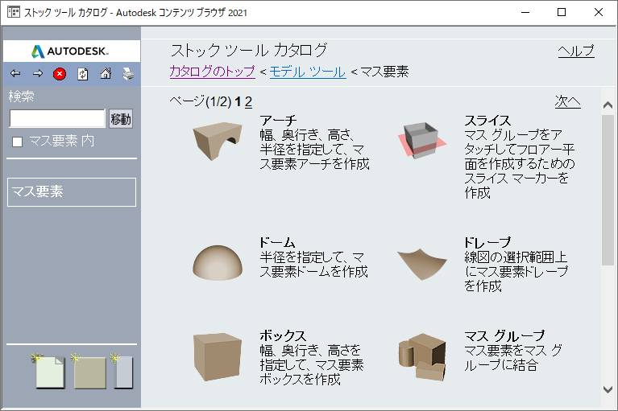The height and width of the screenshot is (411, 618).
Task: Select the アーチ mass element thumbnail
Action: click(218, 141)
